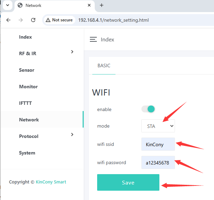Click the hamburger menu icon beside Index
The width and height of the screenshot is (214, 200).
[93, 40]
